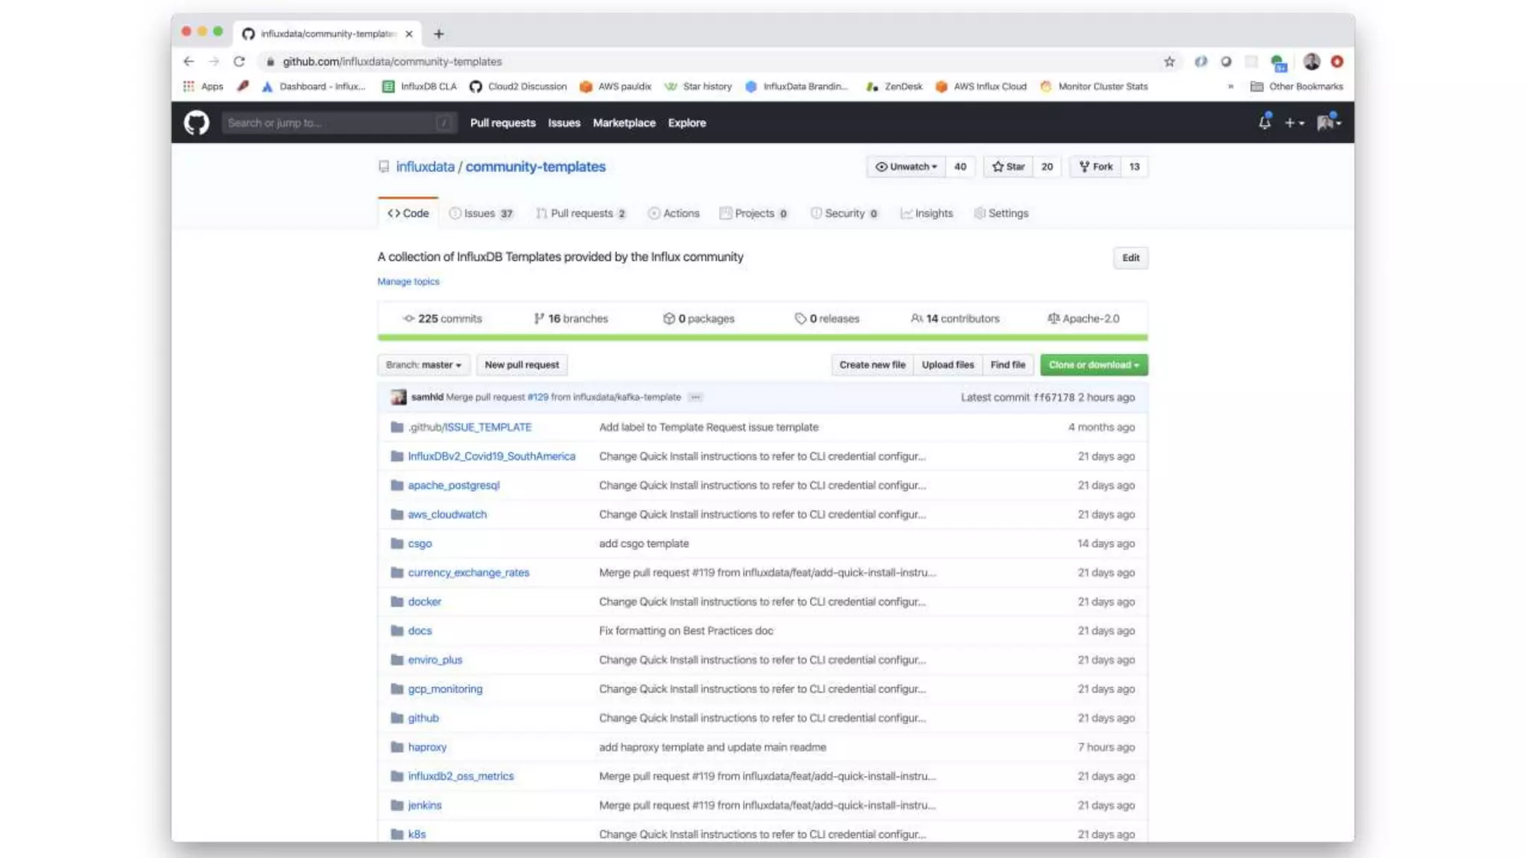1526x858 pixels.
Task: Open the Unwatch dropdown
Action: pos(906,167)
